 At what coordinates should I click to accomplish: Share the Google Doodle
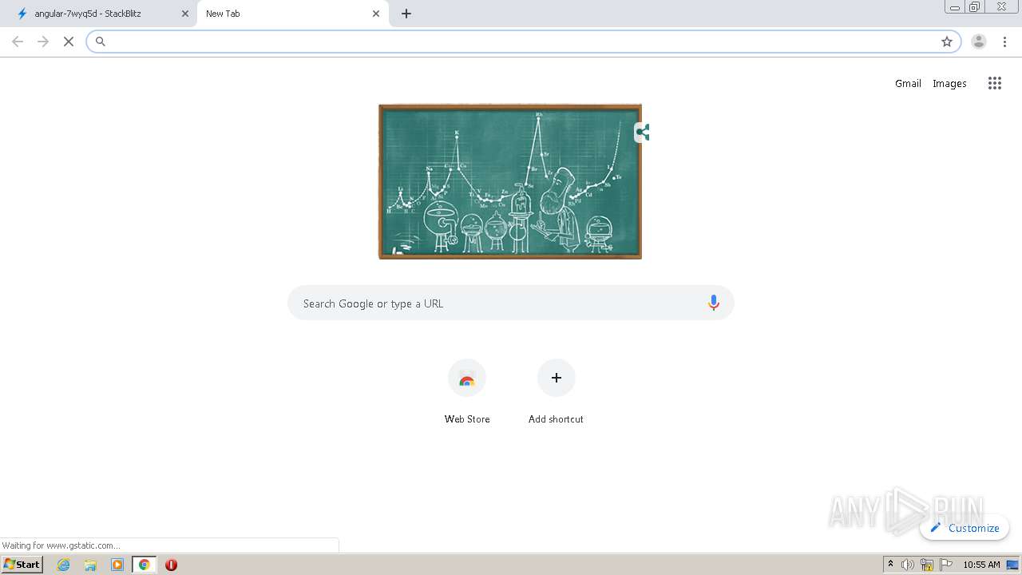pos(642,133)
